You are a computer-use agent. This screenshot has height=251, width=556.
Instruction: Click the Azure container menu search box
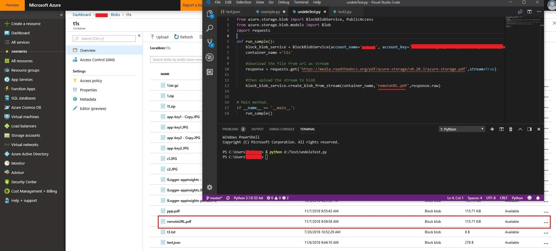[104, 38]
